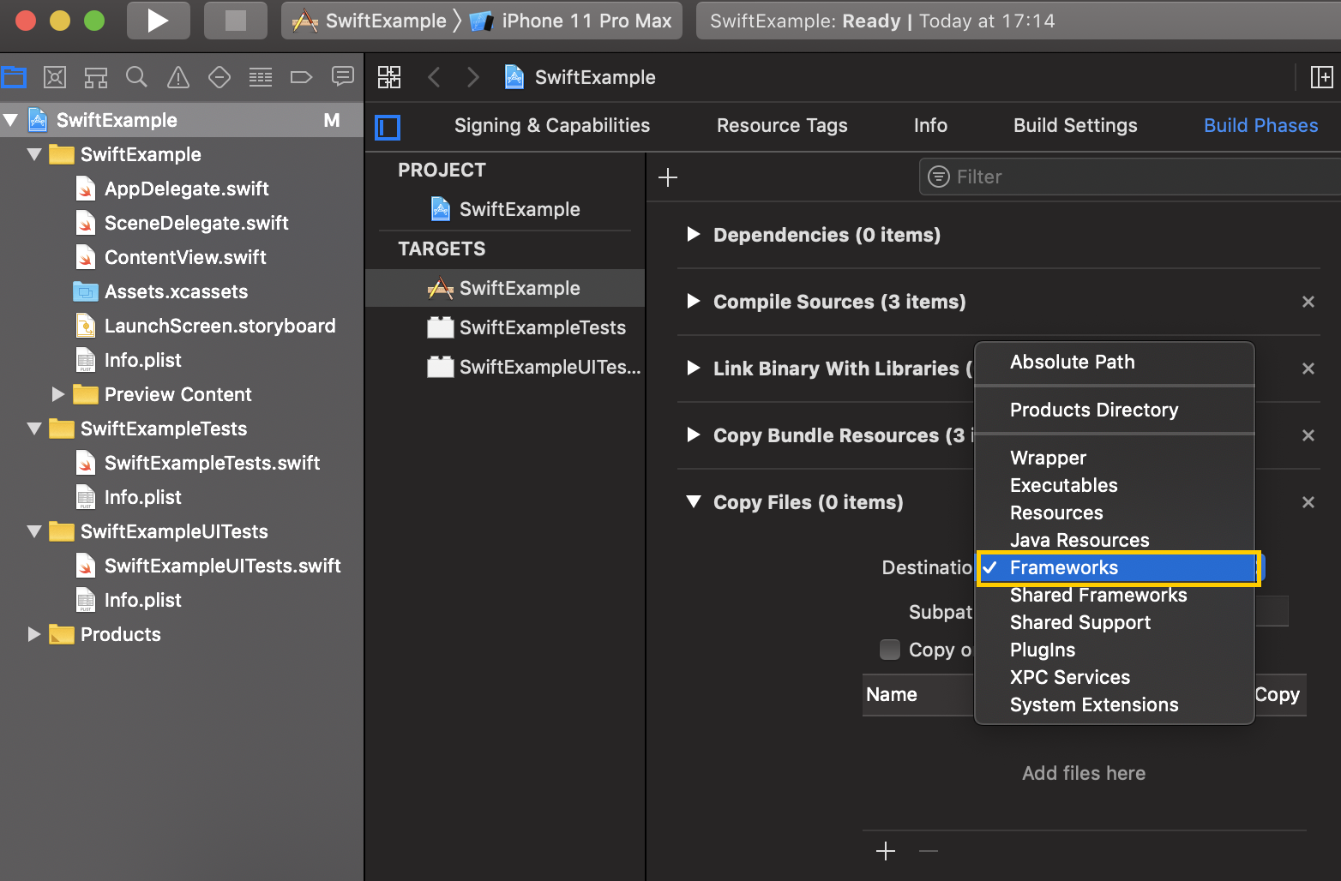The image size is (1341, 881).
Task: Hide the project and targets list
Action: [388, 128]
